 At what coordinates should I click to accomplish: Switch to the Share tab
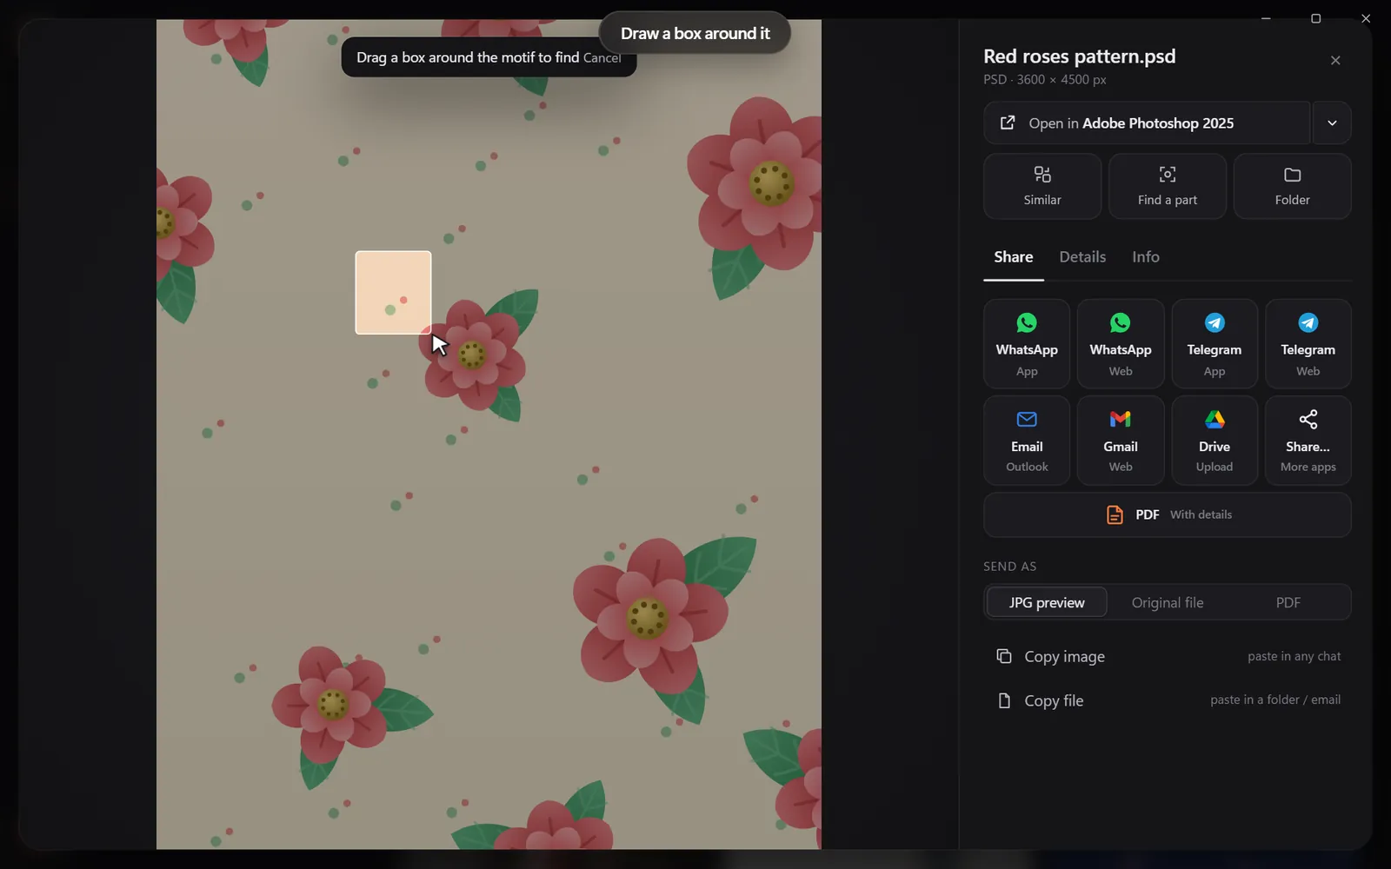[1014, 257]
